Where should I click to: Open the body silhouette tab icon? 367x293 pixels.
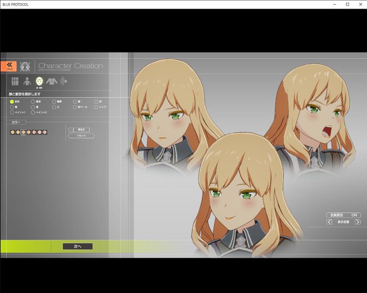(x=27, y=81)
